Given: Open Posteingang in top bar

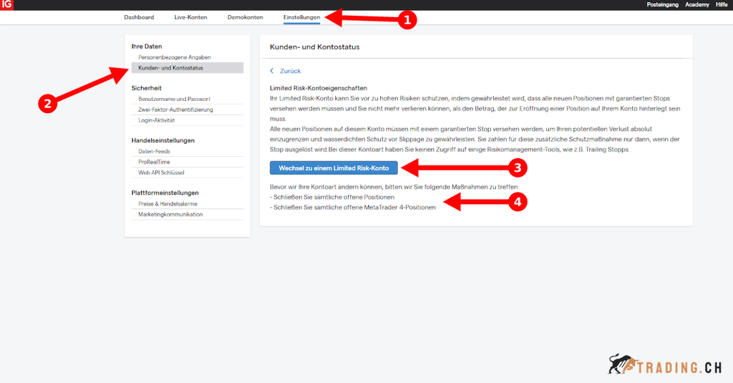Looking at the screenshot, I should [x=662, y=5].
